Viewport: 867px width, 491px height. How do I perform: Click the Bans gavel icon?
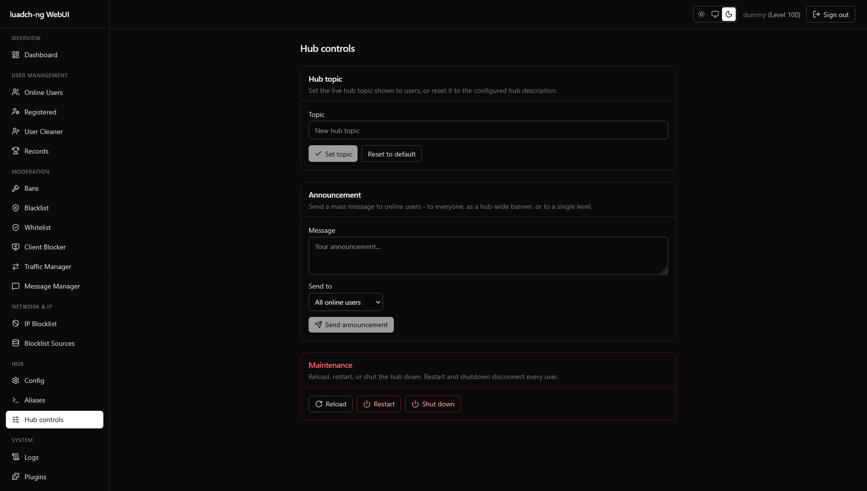click(16, 188)
